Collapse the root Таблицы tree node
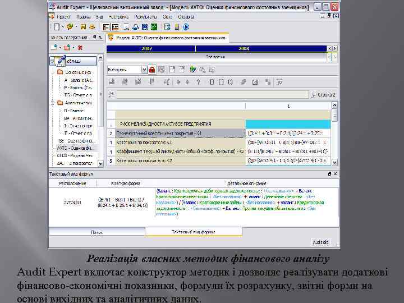 pyautogui.click(x=52, y=61)
